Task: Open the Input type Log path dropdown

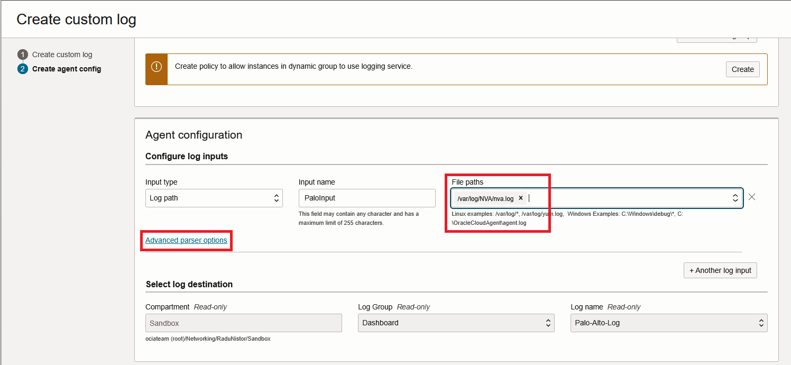Action: 214,198
